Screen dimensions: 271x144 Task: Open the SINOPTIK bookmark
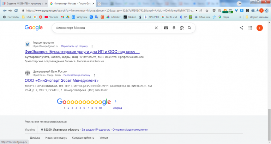pyautogui.click(x=152, y=17)
